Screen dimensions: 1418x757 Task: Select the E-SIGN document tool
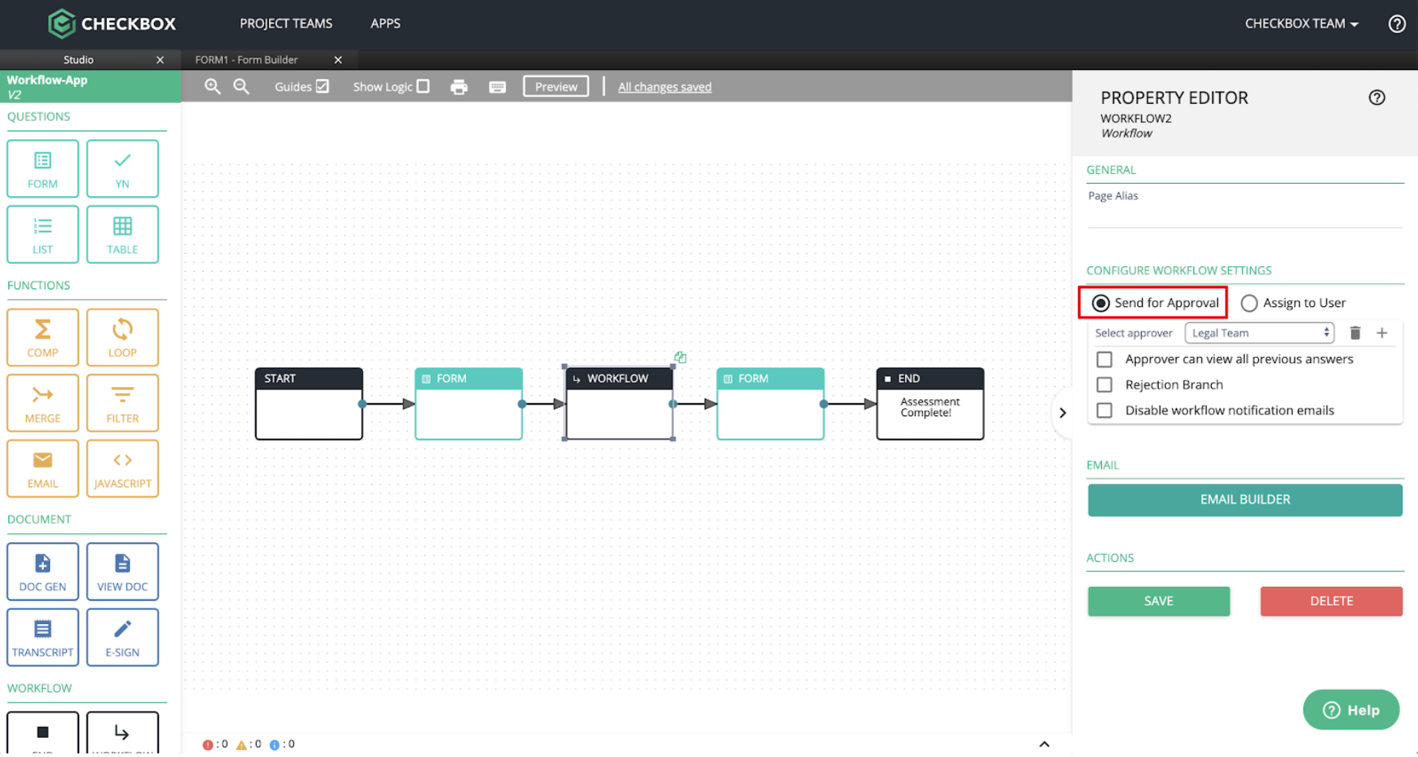(x=122, y=637)
